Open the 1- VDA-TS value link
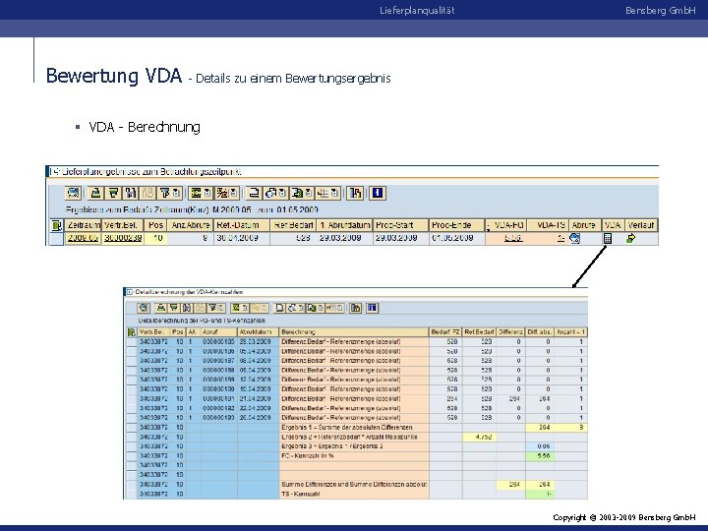The image size is (708, 531). click(x=560, y=238)
